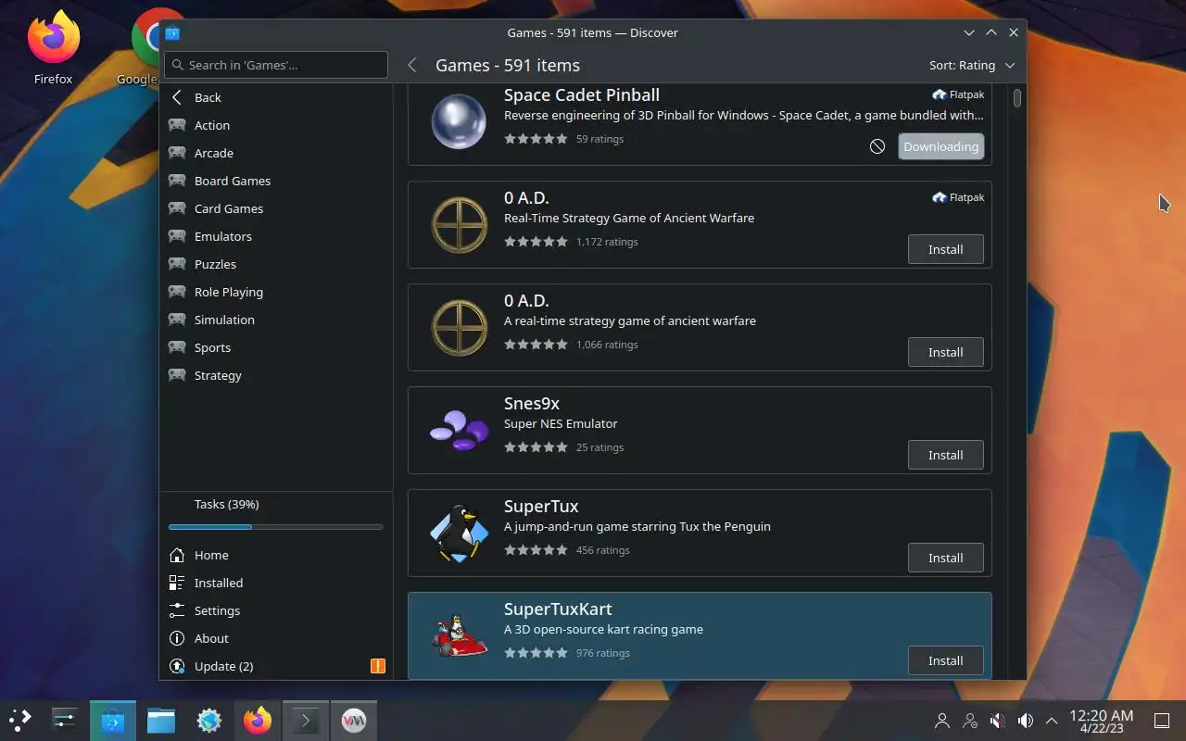Open the Arcade games category
1186x741 pixels.
[x=276, y=153]
